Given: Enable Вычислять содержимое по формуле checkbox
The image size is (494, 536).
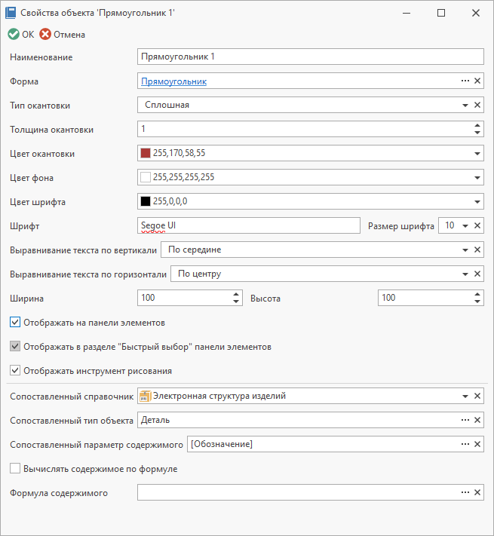Looking at the screenshot, I should [x=15, y=468].
